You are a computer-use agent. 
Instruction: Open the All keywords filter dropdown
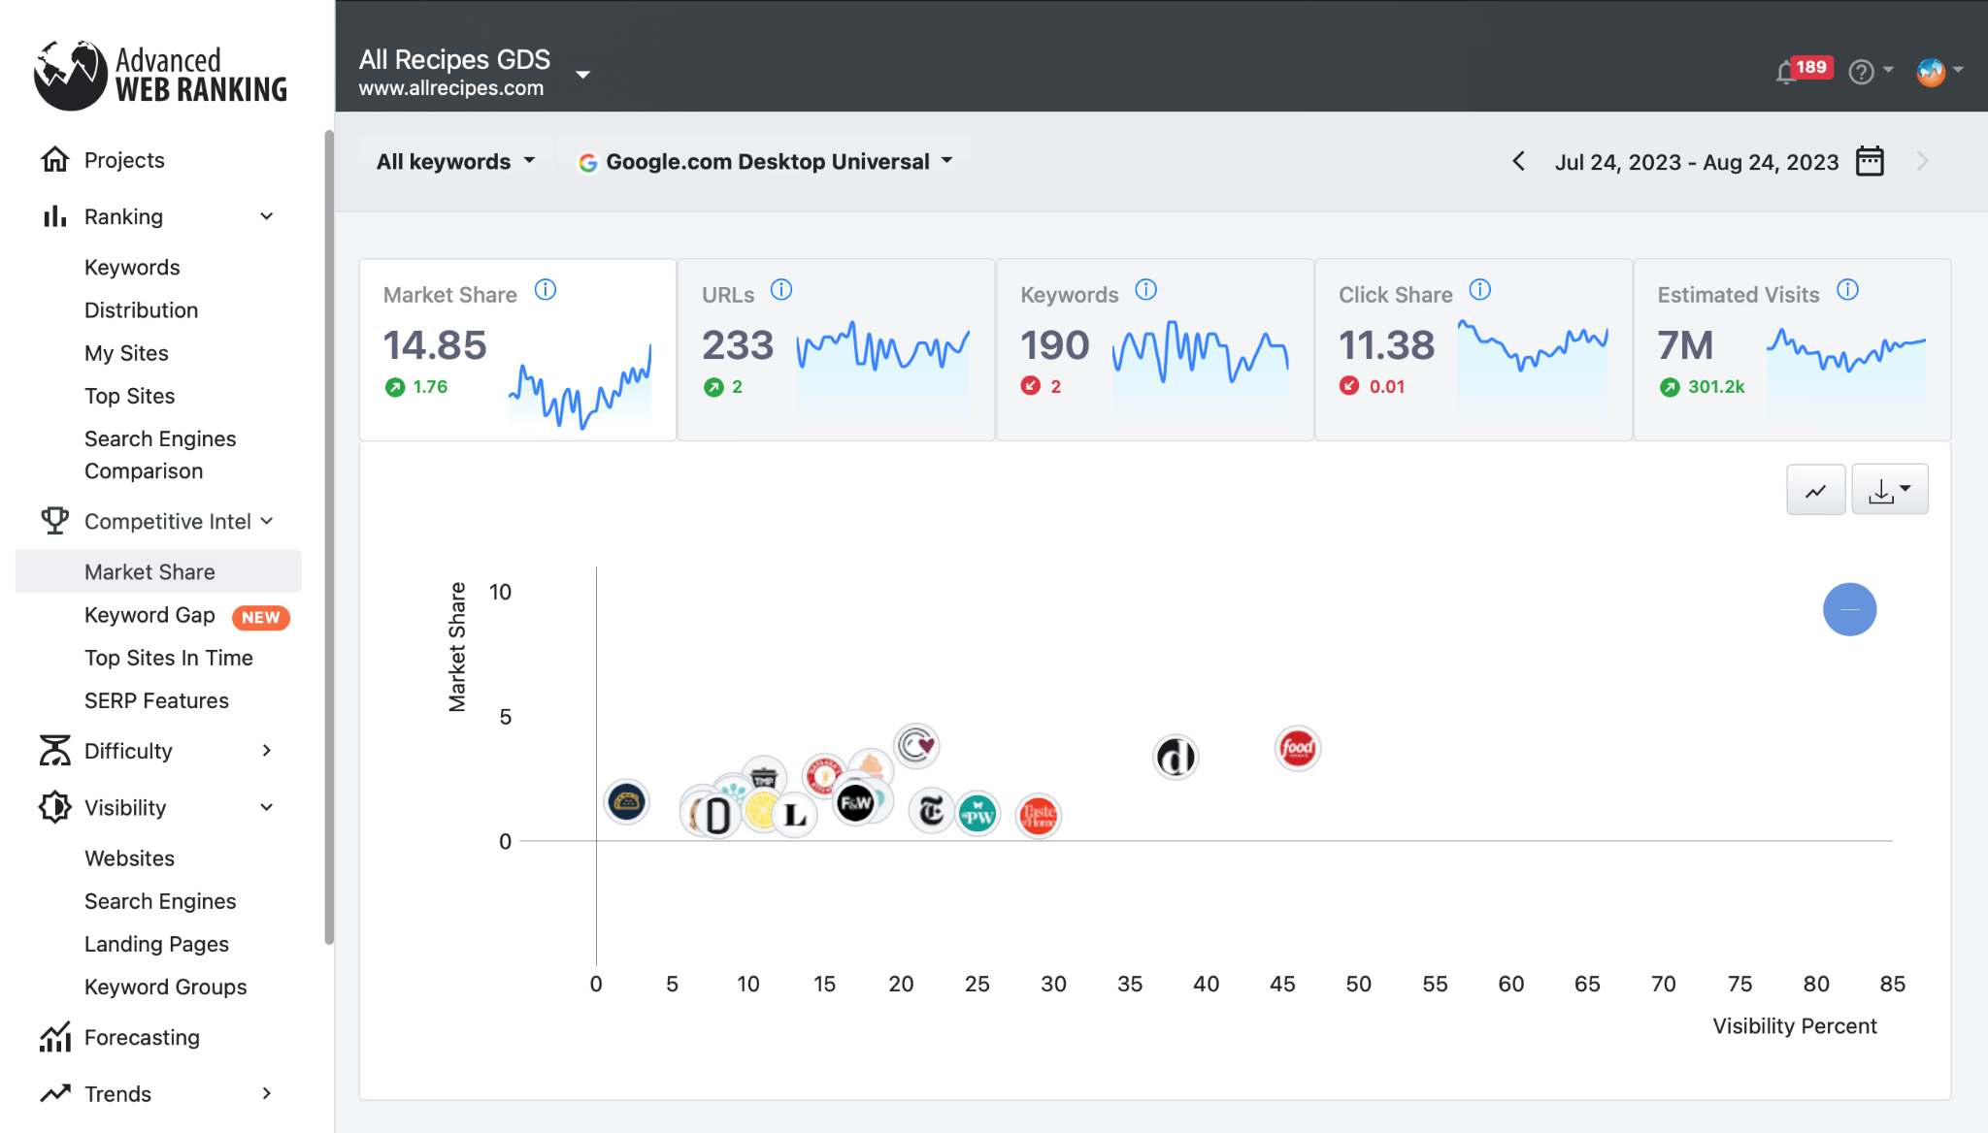[452, 161]
